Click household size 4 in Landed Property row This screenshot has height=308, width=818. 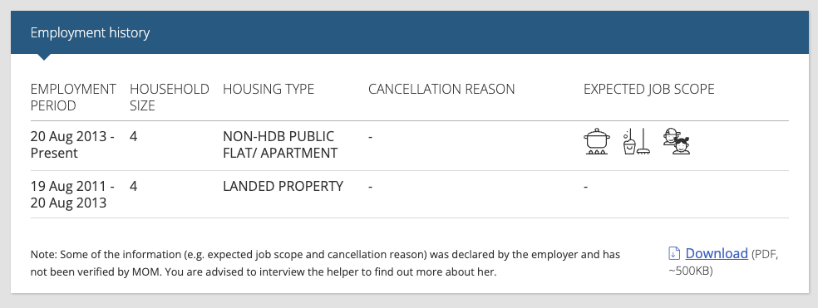(x=133, y=186)
